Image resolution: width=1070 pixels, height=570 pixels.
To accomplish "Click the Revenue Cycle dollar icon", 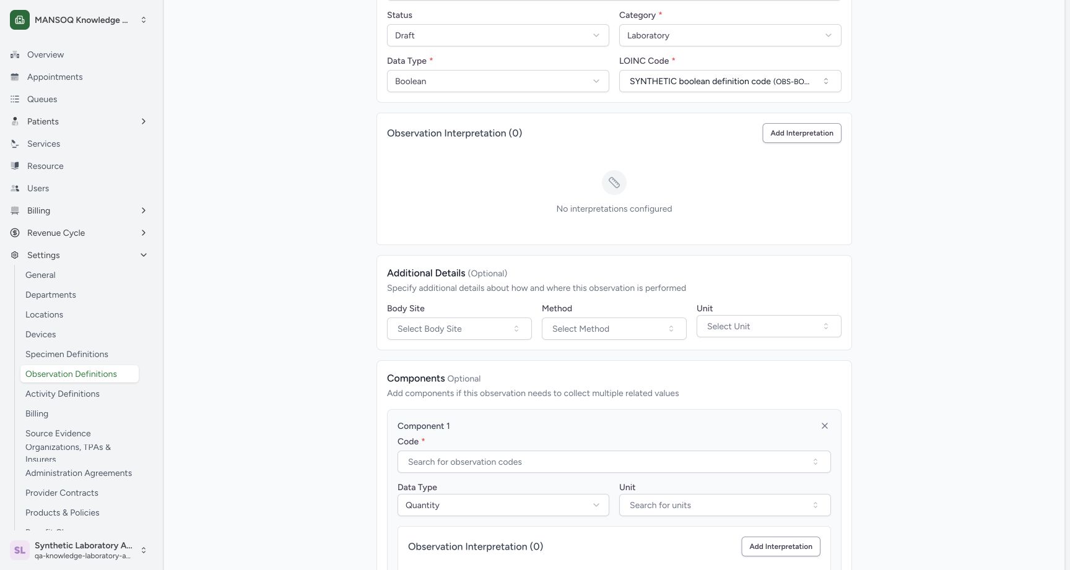I will pos(15,233).
